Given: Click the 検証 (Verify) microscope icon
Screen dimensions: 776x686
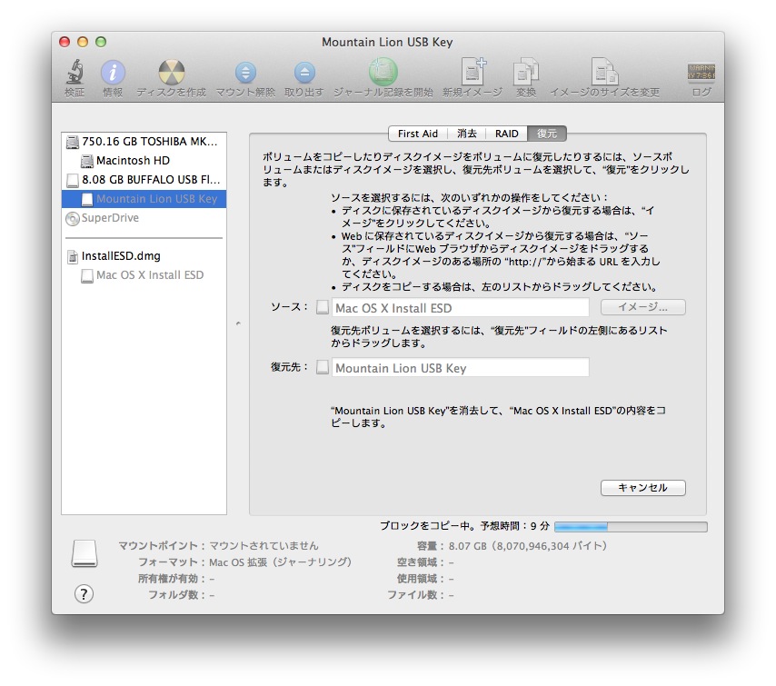Looking at the screenshot, I should pyautogui.click(x=75, y=72).
